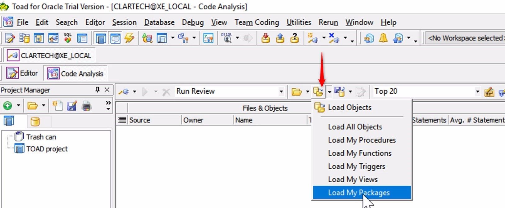Click the Commit icon with red arrow
505x208 pixels.
[x=265, y=38]
